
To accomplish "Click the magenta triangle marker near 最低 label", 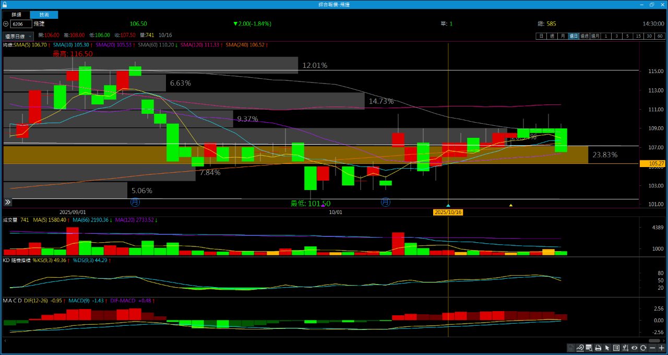I will 323,206.
